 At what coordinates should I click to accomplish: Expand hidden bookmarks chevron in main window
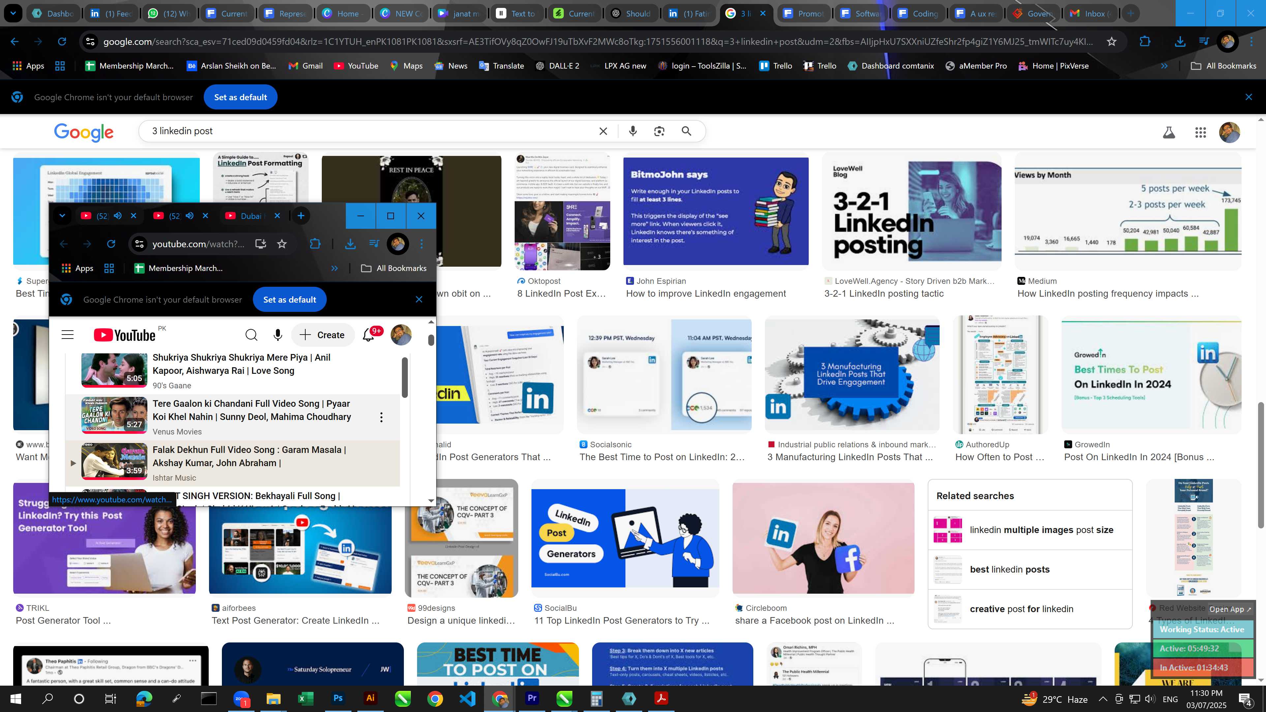click(1164, 66)
